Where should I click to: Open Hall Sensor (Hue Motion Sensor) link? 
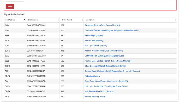(x=99, y=92)
